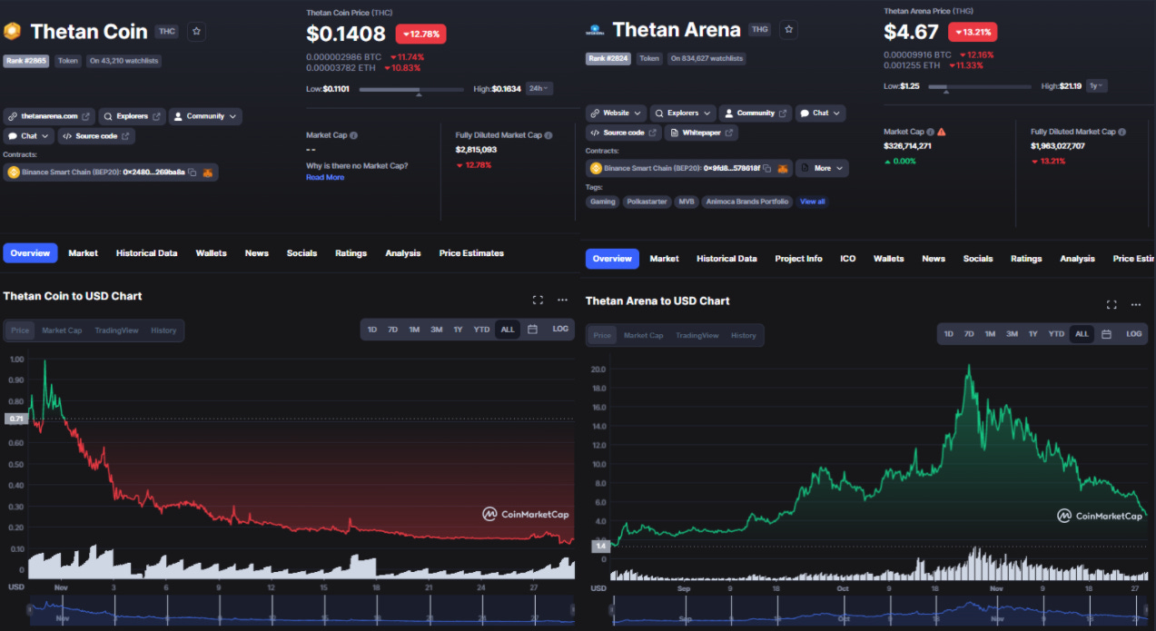The width and height of the screenshot is (1156, 631).
Task: Star Thetan Arena to add to watchlist
Action: (788, 30)
